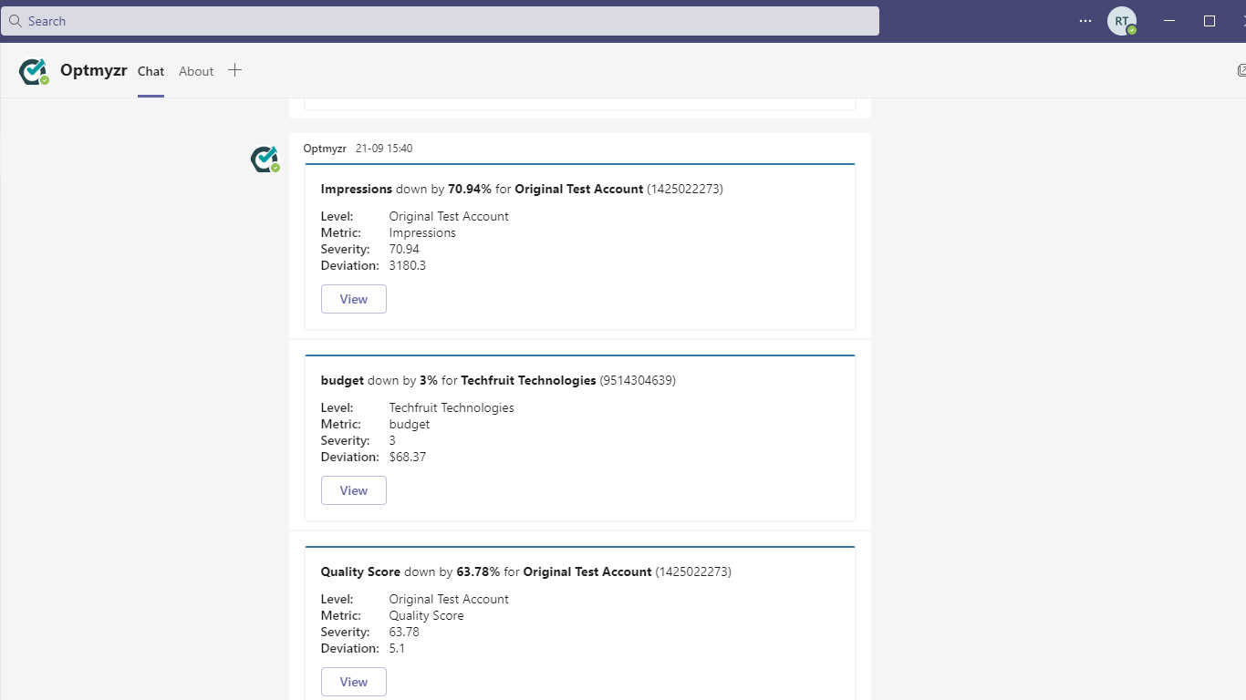Maximize the Teams window
The width and height of the screenshot is (1246, 700).
(1210, 21)
